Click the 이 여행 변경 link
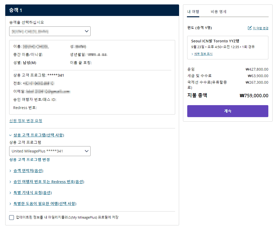Image resolution: width=277 pixels, height=228 pixels. [261, 28]
